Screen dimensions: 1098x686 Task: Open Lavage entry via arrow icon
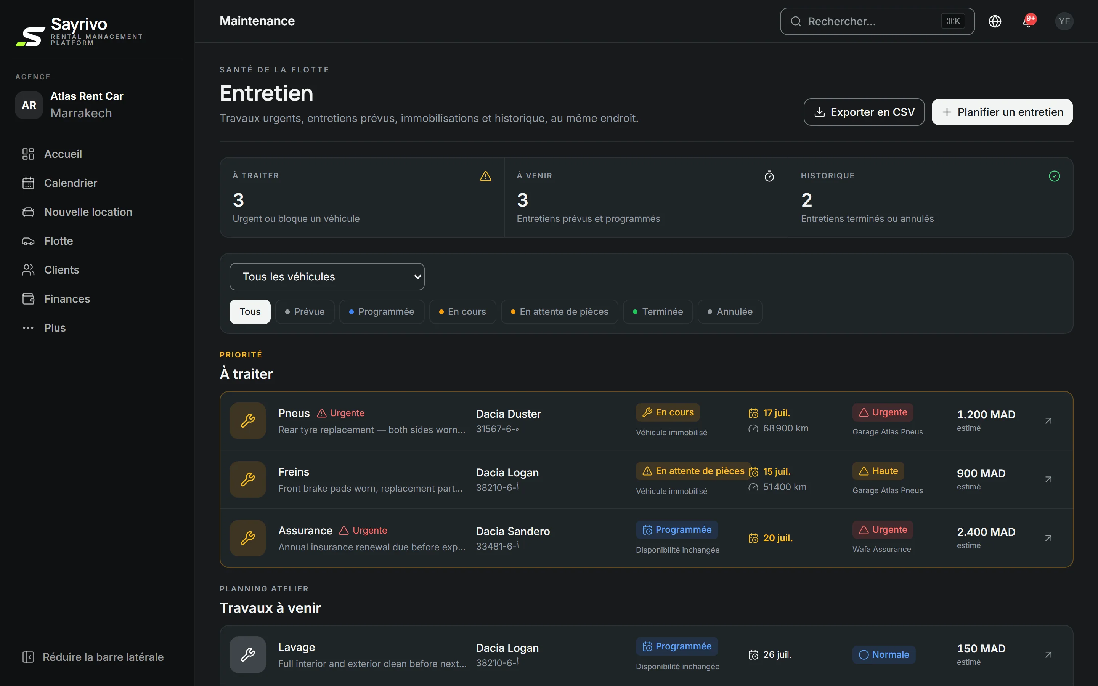pyautogui.click(x=1048, y=655)
